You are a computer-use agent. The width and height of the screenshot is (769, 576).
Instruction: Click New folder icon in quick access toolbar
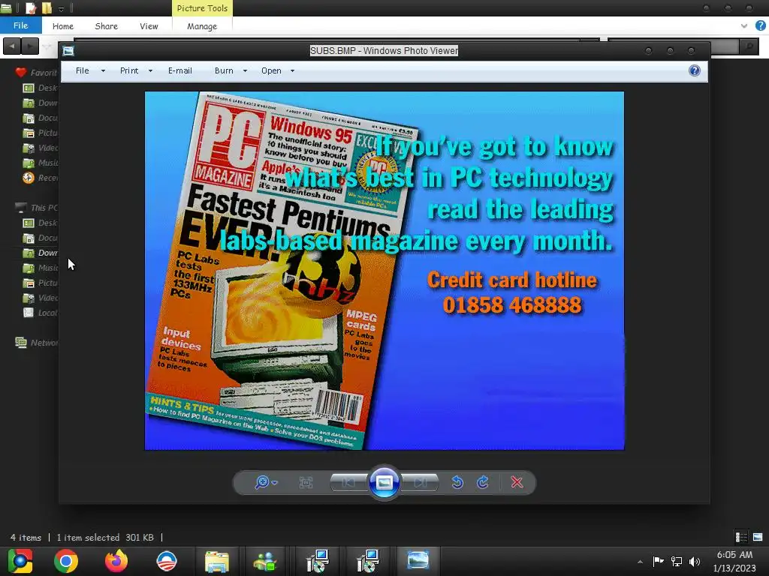point(47,7)
